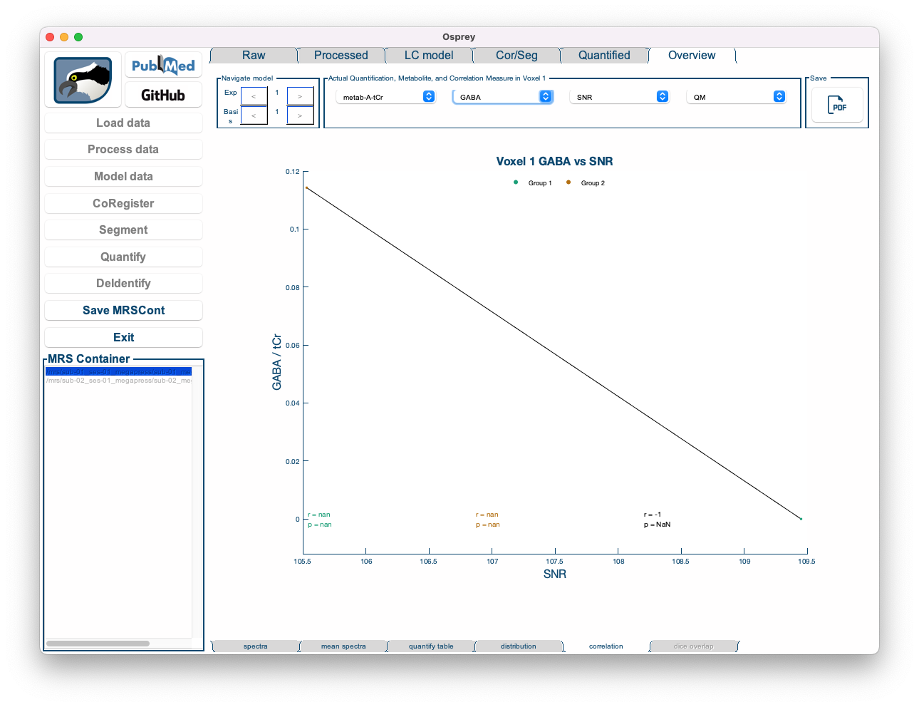Viewport: 919px width, 707px height.
Task: Click the Osprey bird logo
Action: pos(83,80)
